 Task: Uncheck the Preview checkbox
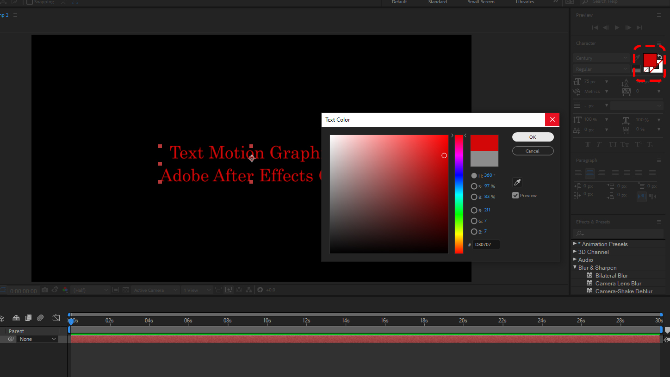[x=515, y=195]
